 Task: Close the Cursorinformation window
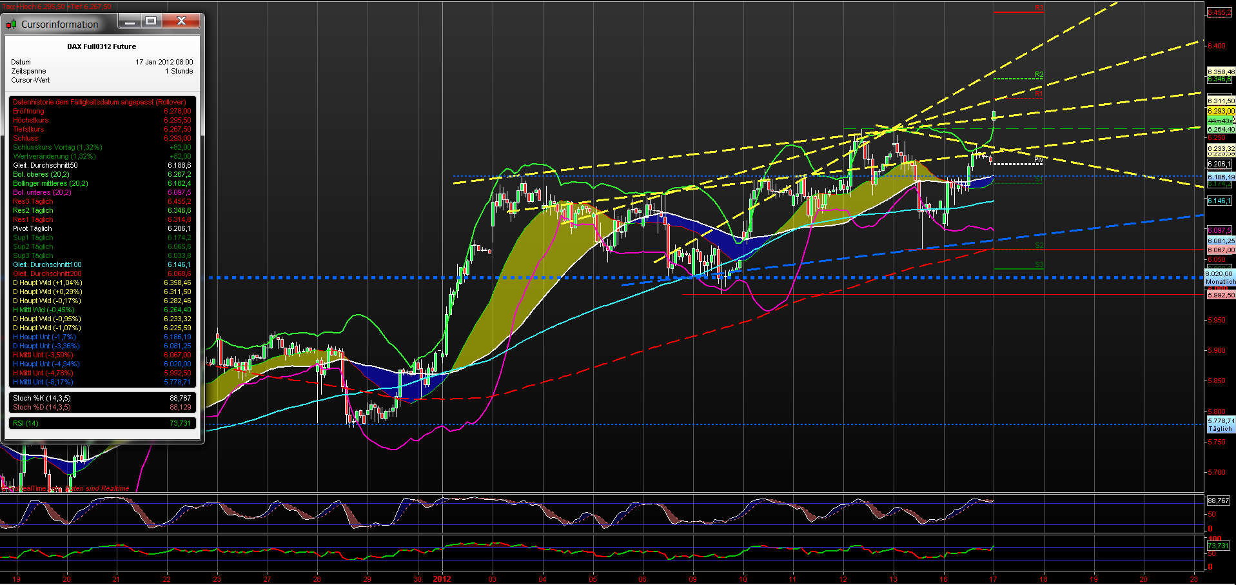(182, 21)
